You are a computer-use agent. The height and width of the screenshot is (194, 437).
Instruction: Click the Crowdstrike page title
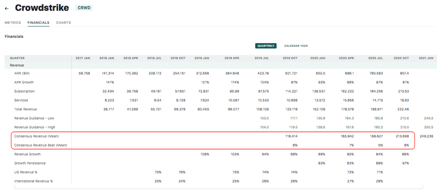(x=42, y=8)
